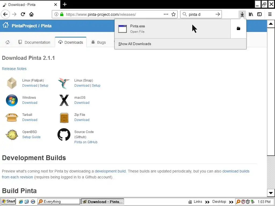Click the Everything magnifier tray icon
Viewport: 275px width, 206px height.
coord(238,202)
